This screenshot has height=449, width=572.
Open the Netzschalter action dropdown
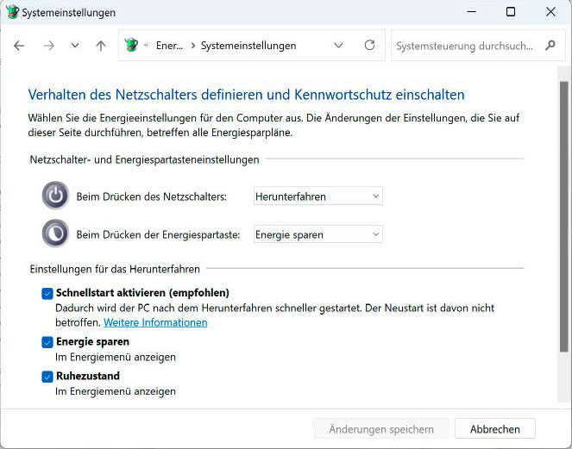(x=318, y=196)
